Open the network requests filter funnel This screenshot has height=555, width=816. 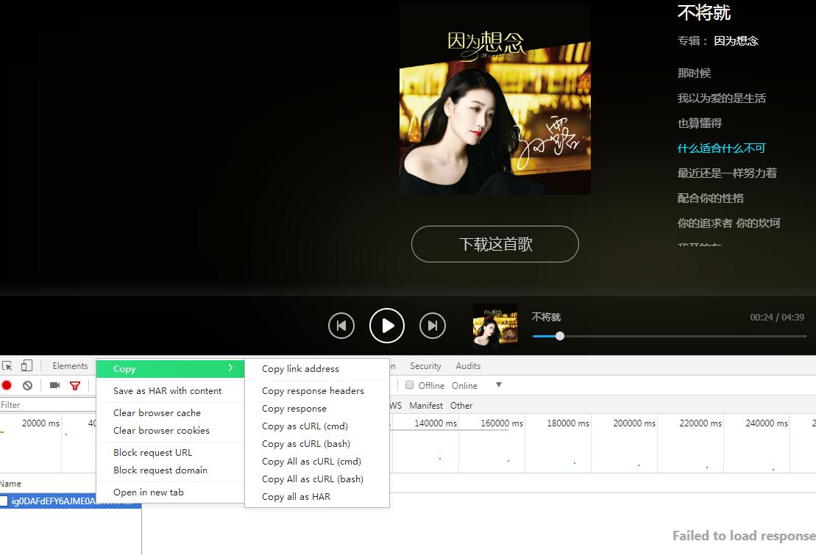click(74, 384)
